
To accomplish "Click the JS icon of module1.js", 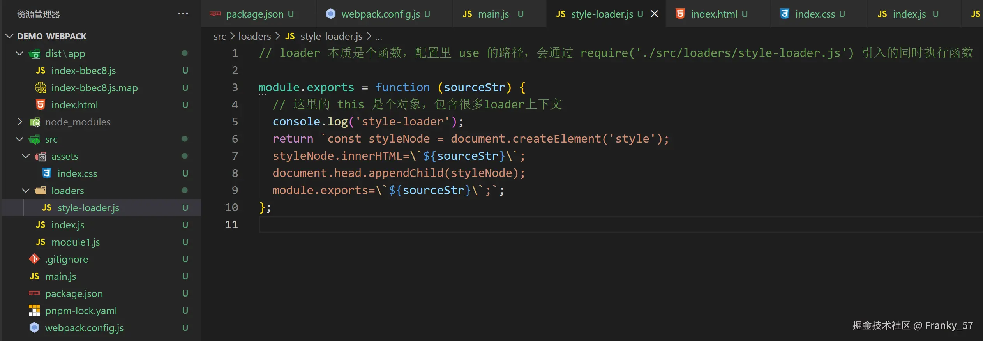I will click(x=41, y=242).
